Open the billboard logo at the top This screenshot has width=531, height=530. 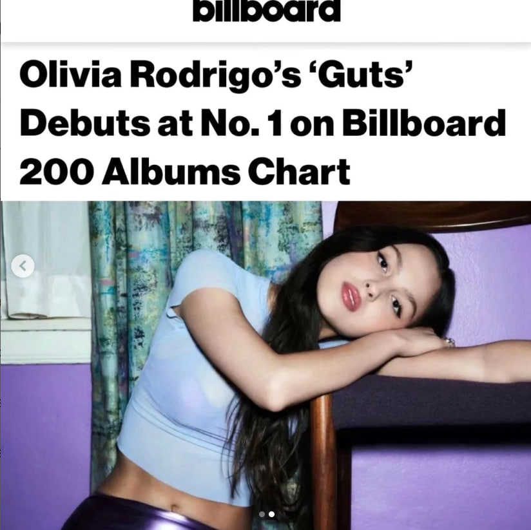[267, 11]
